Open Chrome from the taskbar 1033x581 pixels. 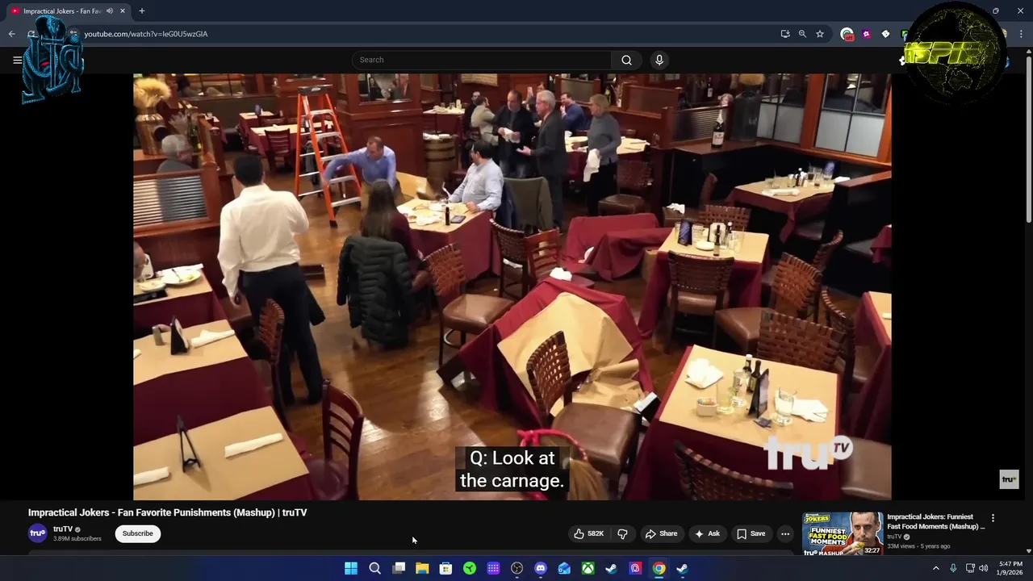(x=659, y=568)
